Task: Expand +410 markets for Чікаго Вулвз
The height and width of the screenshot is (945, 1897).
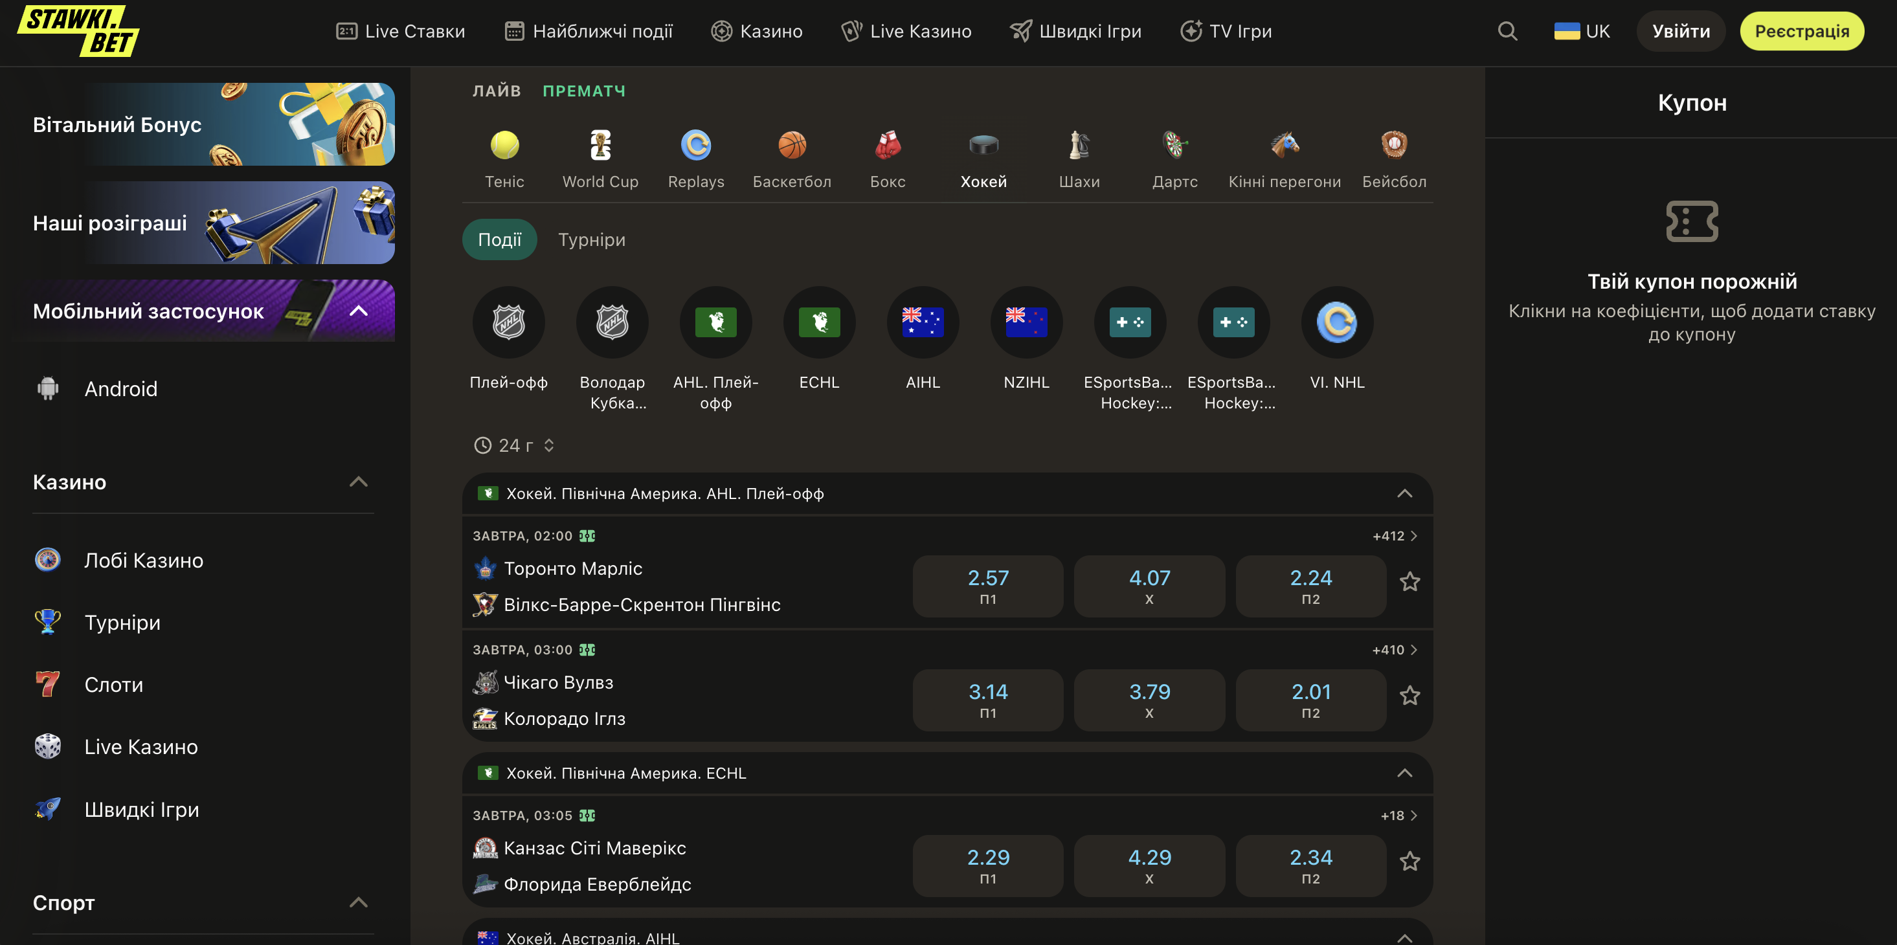Action: [x=1395, y=650]
